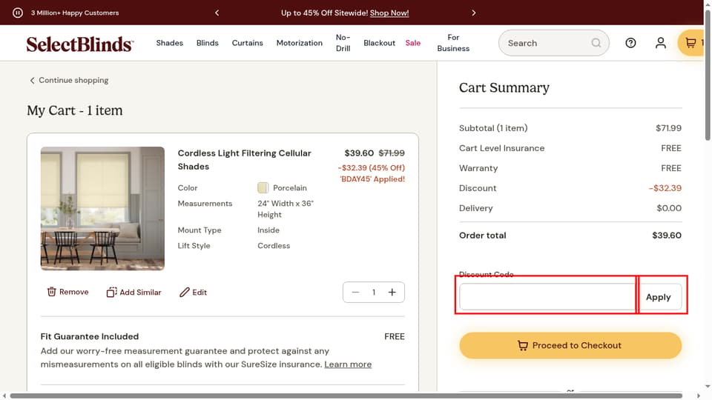Screen dimensions: 712x400
Task: Go to SelectBlinds home logo
Action: [80, 44]
